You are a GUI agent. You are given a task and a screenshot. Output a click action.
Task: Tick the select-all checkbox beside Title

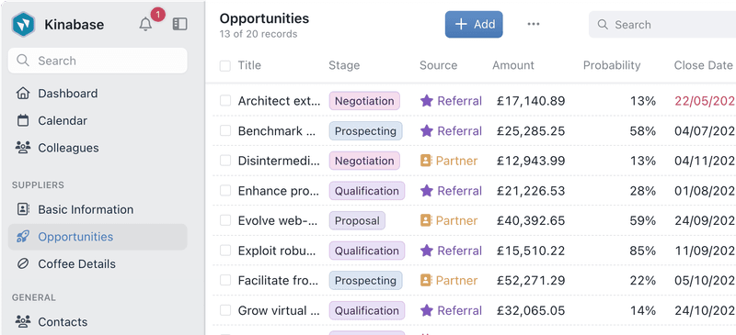225,65
